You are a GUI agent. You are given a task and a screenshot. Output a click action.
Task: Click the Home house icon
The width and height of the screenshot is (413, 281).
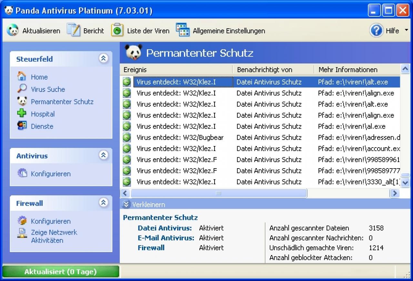pos(22,77)
